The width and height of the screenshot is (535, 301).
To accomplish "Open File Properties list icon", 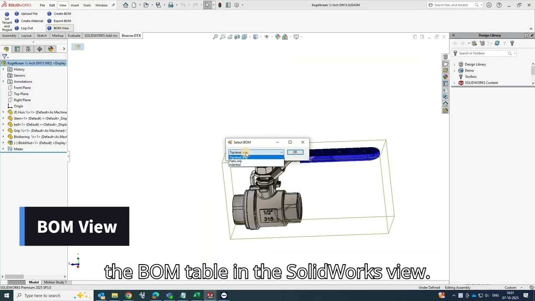I will pyautogui.click(x=228, y=5).
